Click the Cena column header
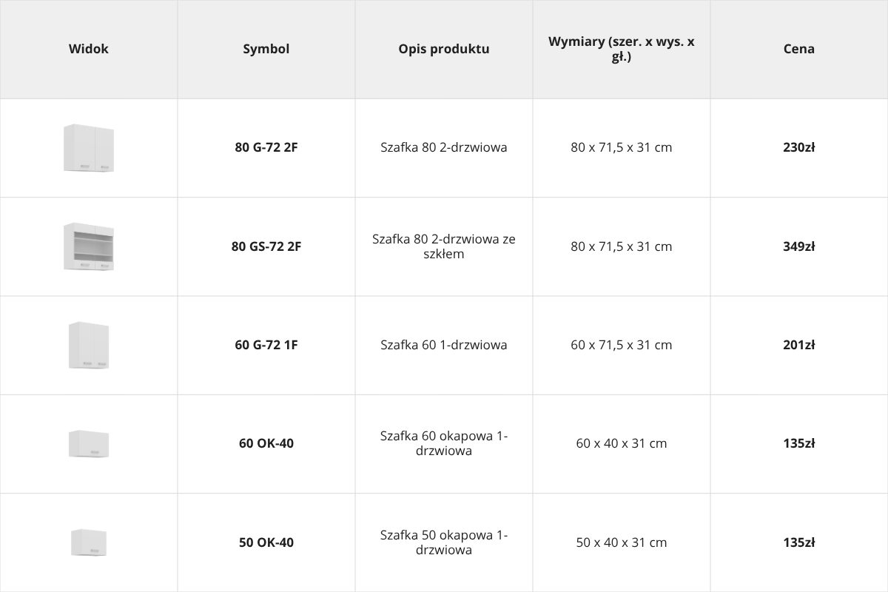This screenshot has width=888, height=592. tap(799, 49)
